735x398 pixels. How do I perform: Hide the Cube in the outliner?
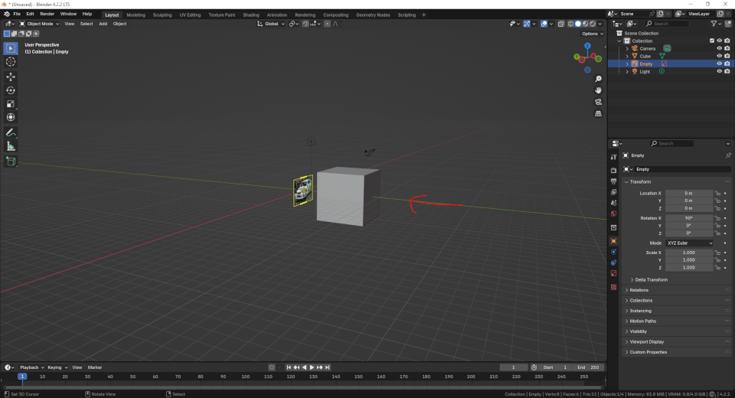coord(719,56)
